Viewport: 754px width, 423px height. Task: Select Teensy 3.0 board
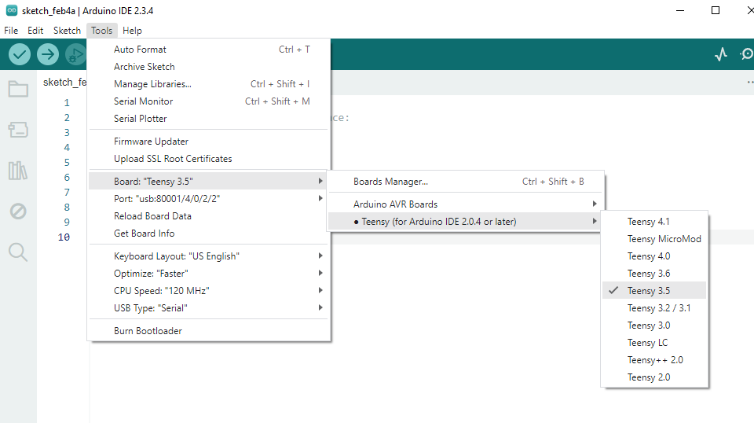pyautogui.click(x=654, y=326)
